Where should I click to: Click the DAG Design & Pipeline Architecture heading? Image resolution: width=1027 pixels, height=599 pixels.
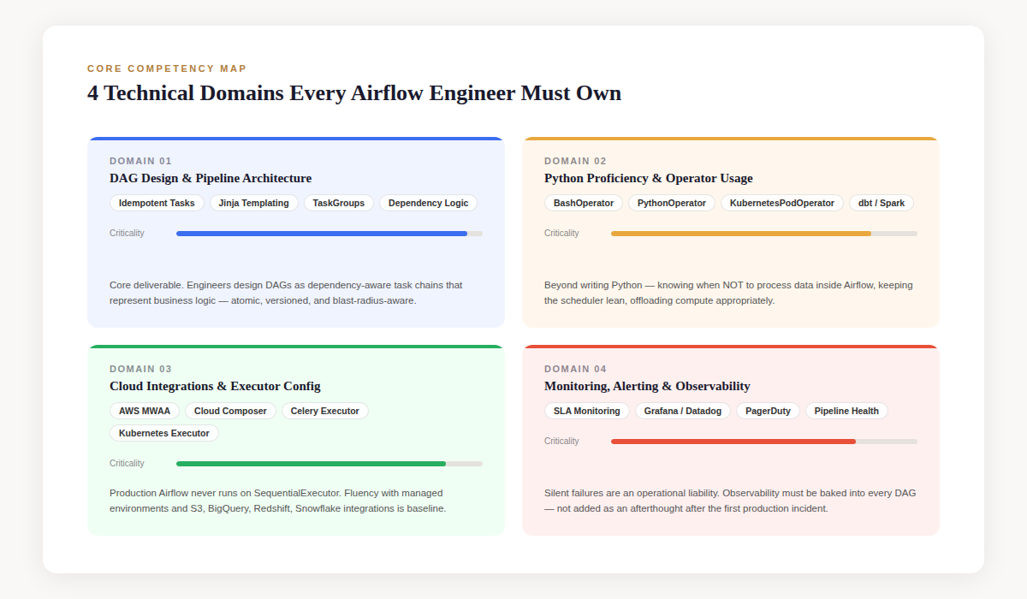(211, 178)
